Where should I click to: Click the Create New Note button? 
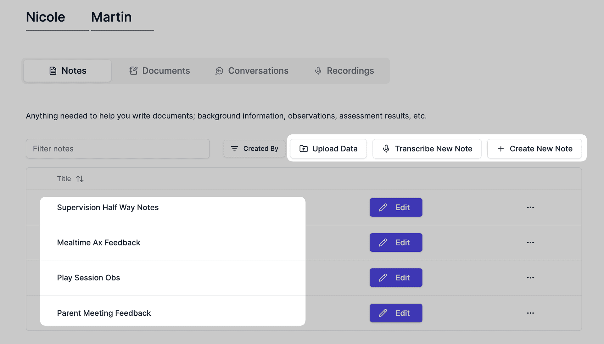pyautogui.click(x=534, y=148)
